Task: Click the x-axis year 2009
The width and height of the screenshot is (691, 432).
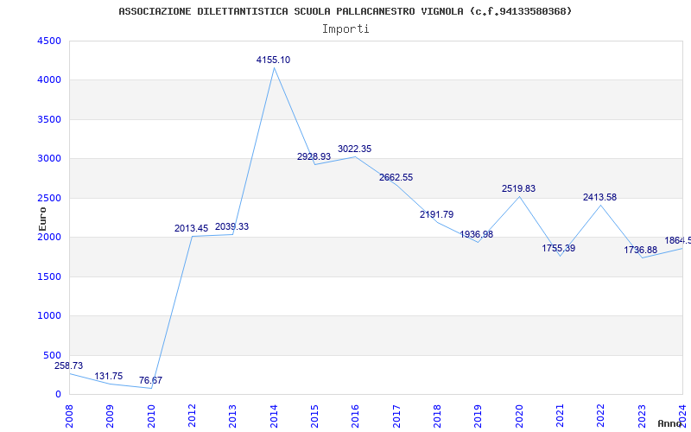Action: point(111,416)
